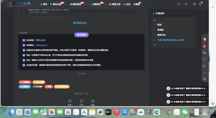Image resolution: width=216 pixels, height=118 pixels.
Task: Click THE END text below copyright box
Action: 81,74
